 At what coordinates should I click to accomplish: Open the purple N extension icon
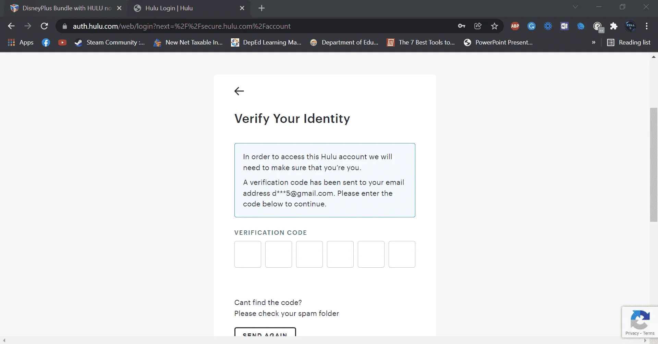(x=564, y=26)
